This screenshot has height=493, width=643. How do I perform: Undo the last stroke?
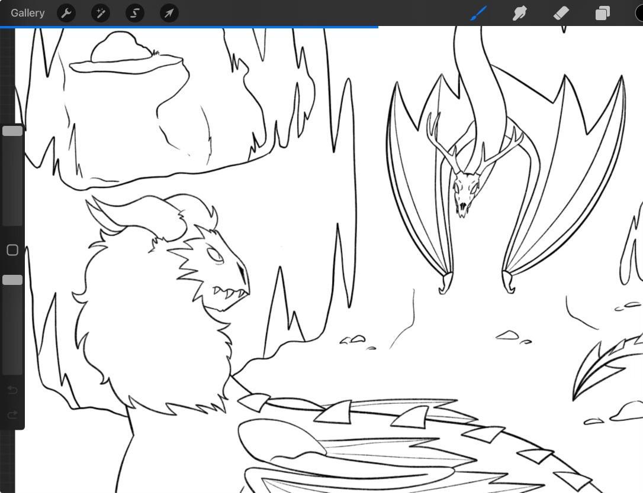[x=12, y=390]
